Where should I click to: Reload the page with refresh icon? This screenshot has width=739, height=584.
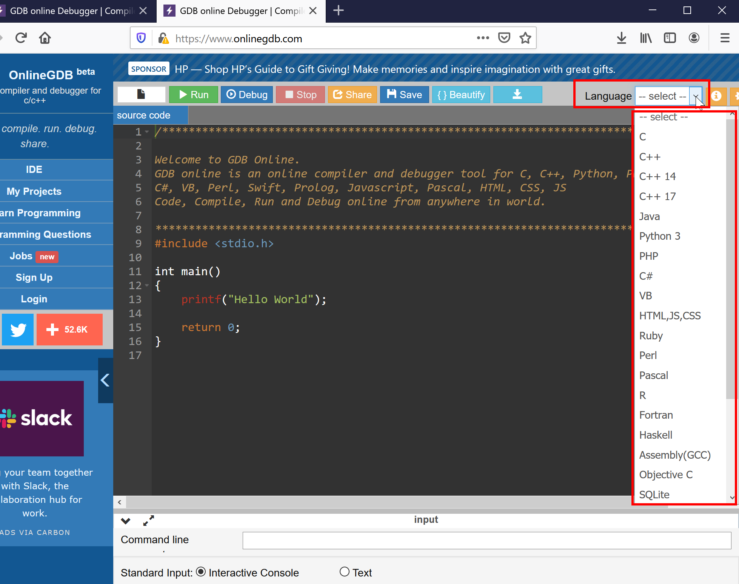[x=21, y=38]
